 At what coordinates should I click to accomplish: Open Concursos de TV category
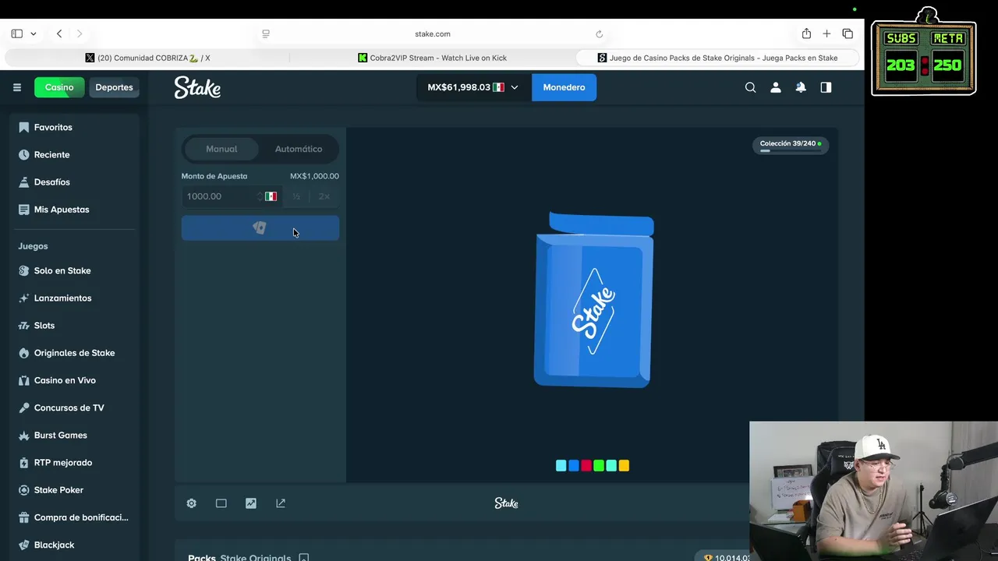click(76, 408)
